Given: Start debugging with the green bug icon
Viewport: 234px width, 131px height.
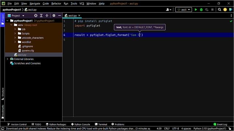Looking at the screenshot, I should click(x=201, y=10).
